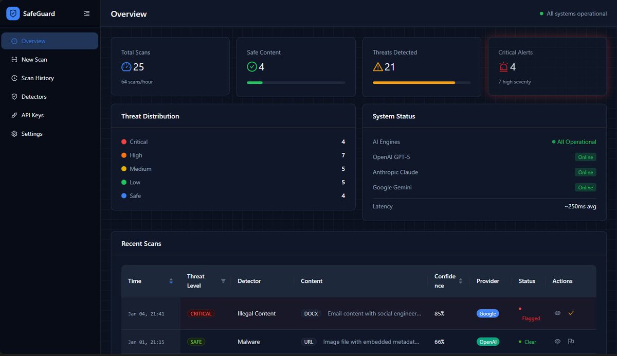617x356 pixels.
Task: Open Settings from the sidebar
Action: coord(50,134)
